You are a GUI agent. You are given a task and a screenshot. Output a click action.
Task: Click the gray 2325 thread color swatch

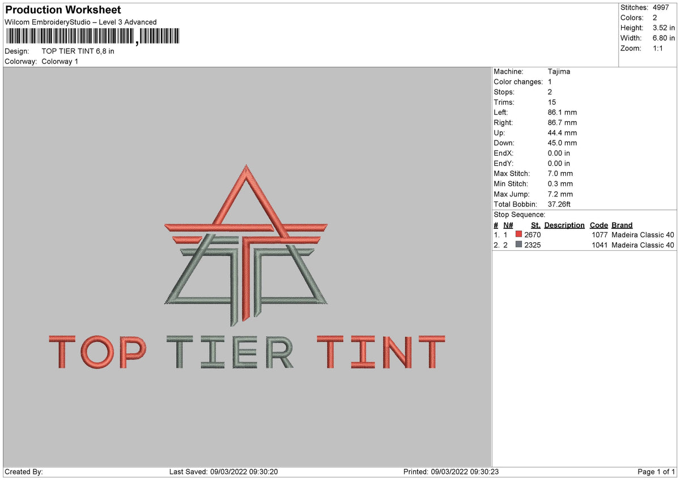tap(518, 245)
